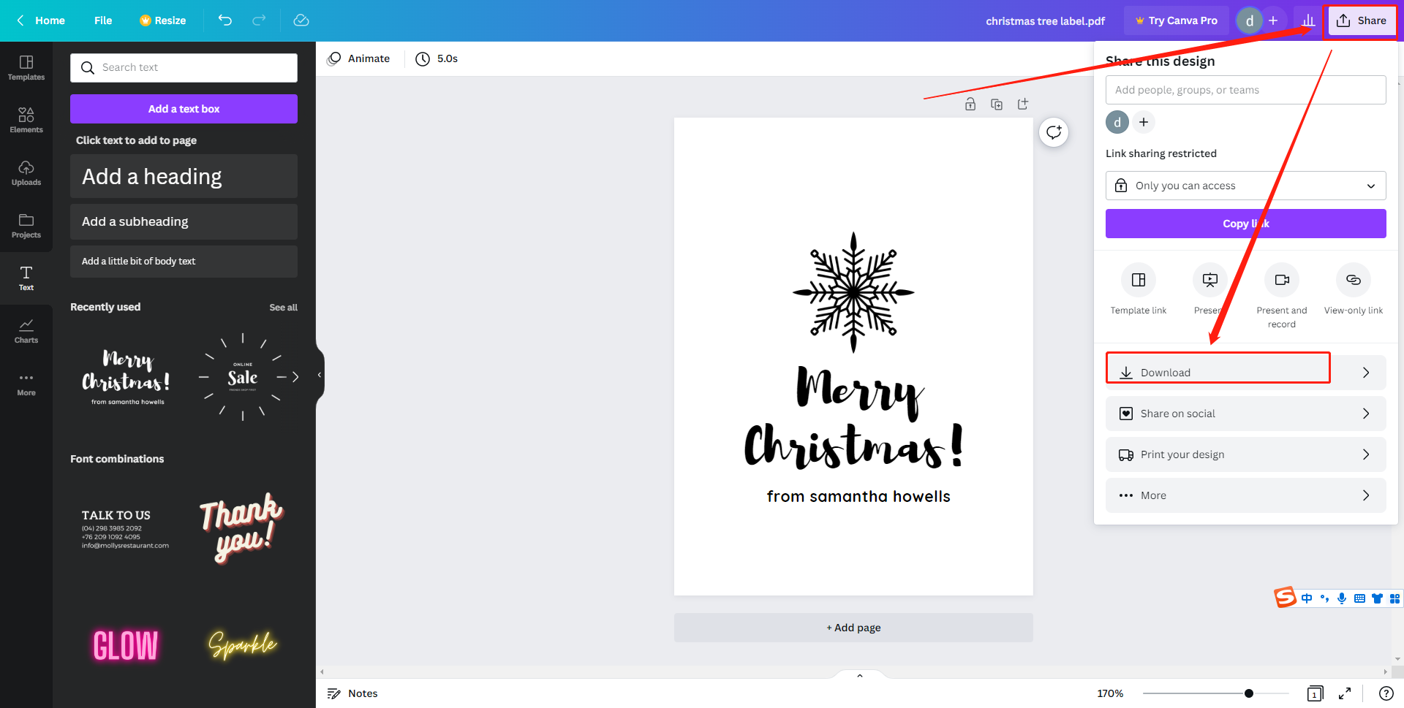Viewport: 1404px width, 708px height.
Task: Click See all recently used link
Action: 283,308
